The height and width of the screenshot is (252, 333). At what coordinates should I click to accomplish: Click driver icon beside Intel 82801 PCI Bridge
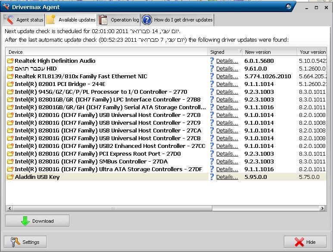pyautogui.click(x=10, y=84)
